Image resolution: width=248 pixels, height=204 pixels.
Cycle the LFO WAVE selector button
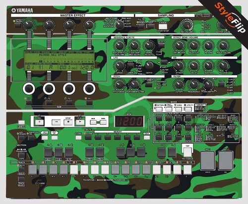[130, 66]
